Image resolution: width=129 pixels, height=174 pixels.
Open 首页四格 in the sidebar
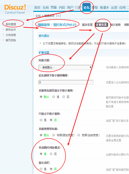coord(11,40)
